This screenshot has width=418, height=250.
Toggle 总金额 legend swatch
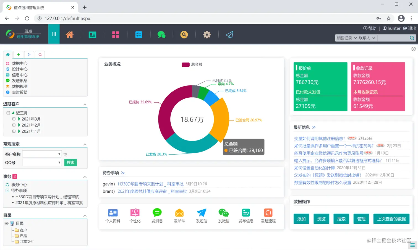[x=186, y=64]
